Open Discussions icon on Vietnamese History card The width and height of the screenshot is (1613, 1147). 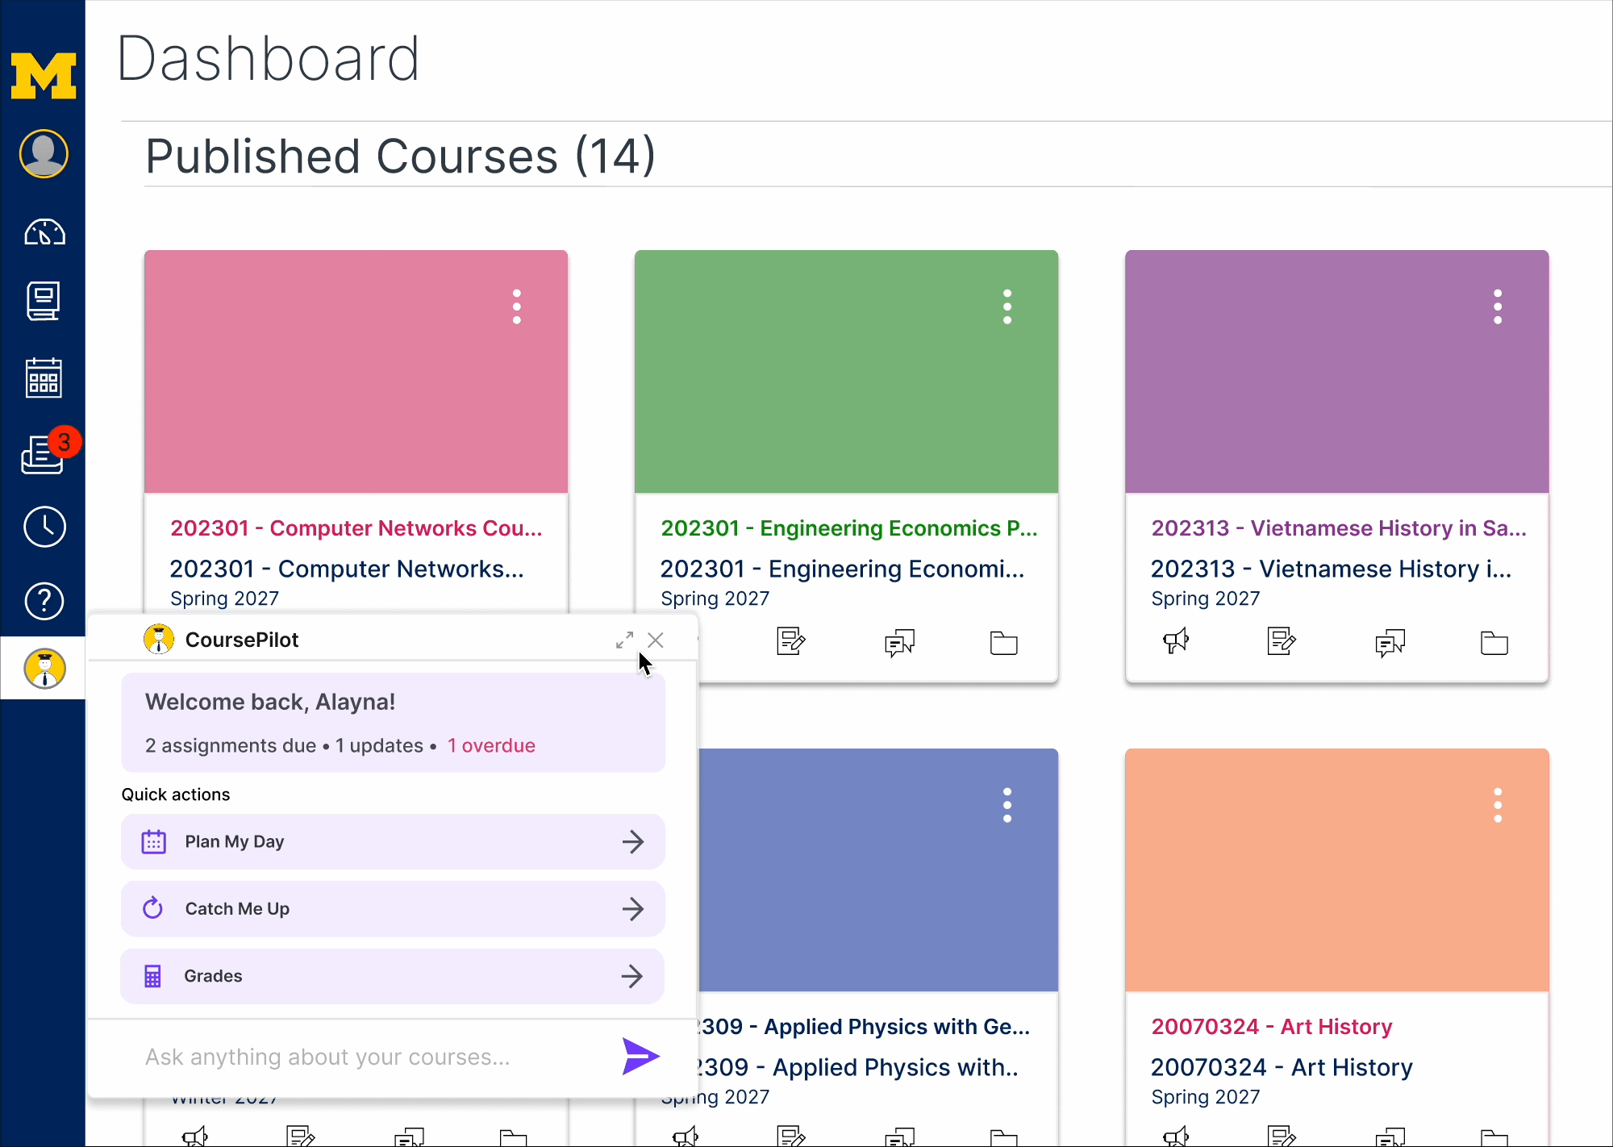1390,643
